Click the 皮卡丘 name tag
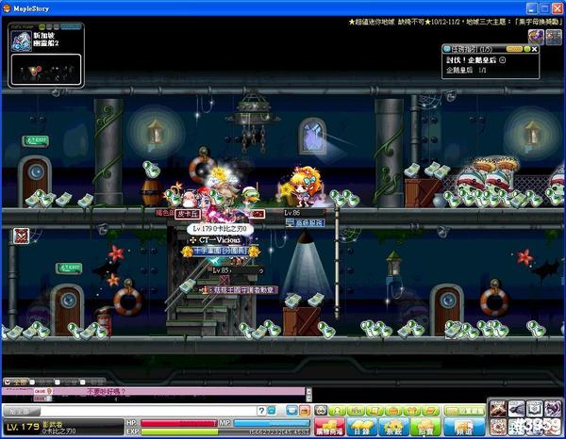 [188, 214]
